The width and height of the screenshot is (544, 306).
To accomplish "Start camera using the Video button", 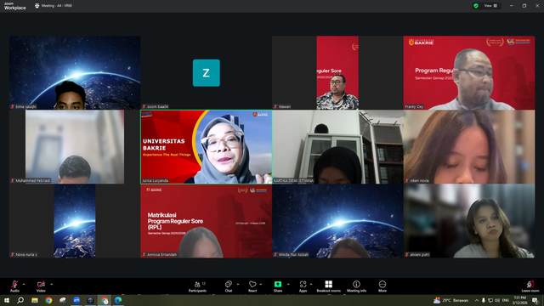I will (x=41, y=286).
